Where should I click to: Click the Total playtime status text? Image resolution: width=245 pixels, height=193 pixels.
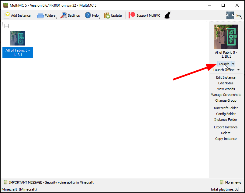click(224, 189)
